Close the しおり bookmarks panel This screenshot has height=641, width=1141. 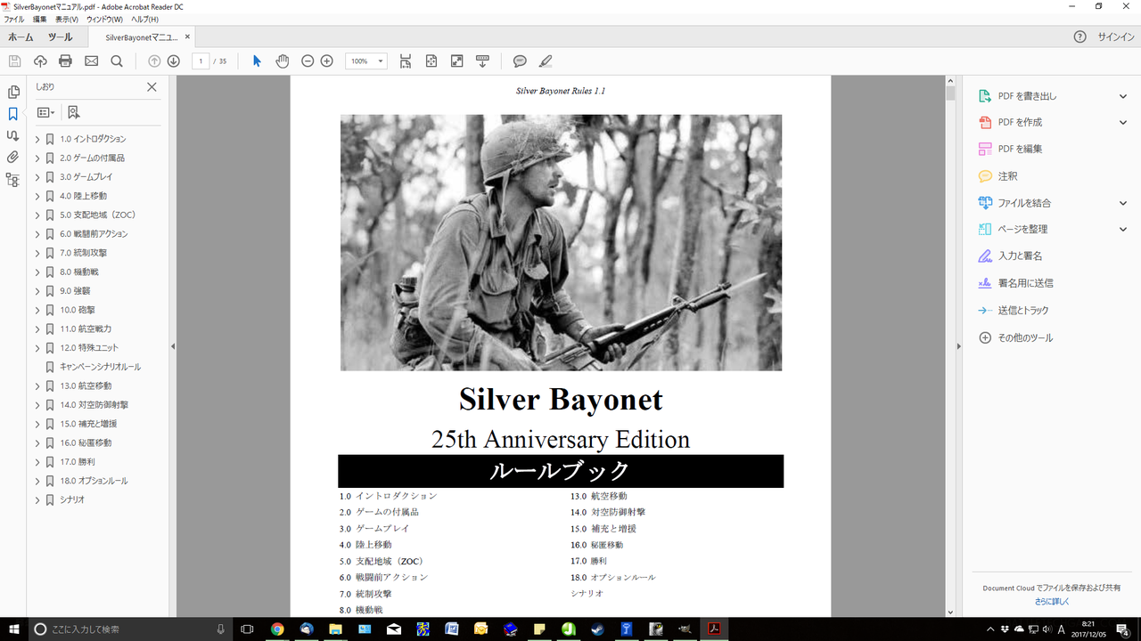[x=152, y=87]
